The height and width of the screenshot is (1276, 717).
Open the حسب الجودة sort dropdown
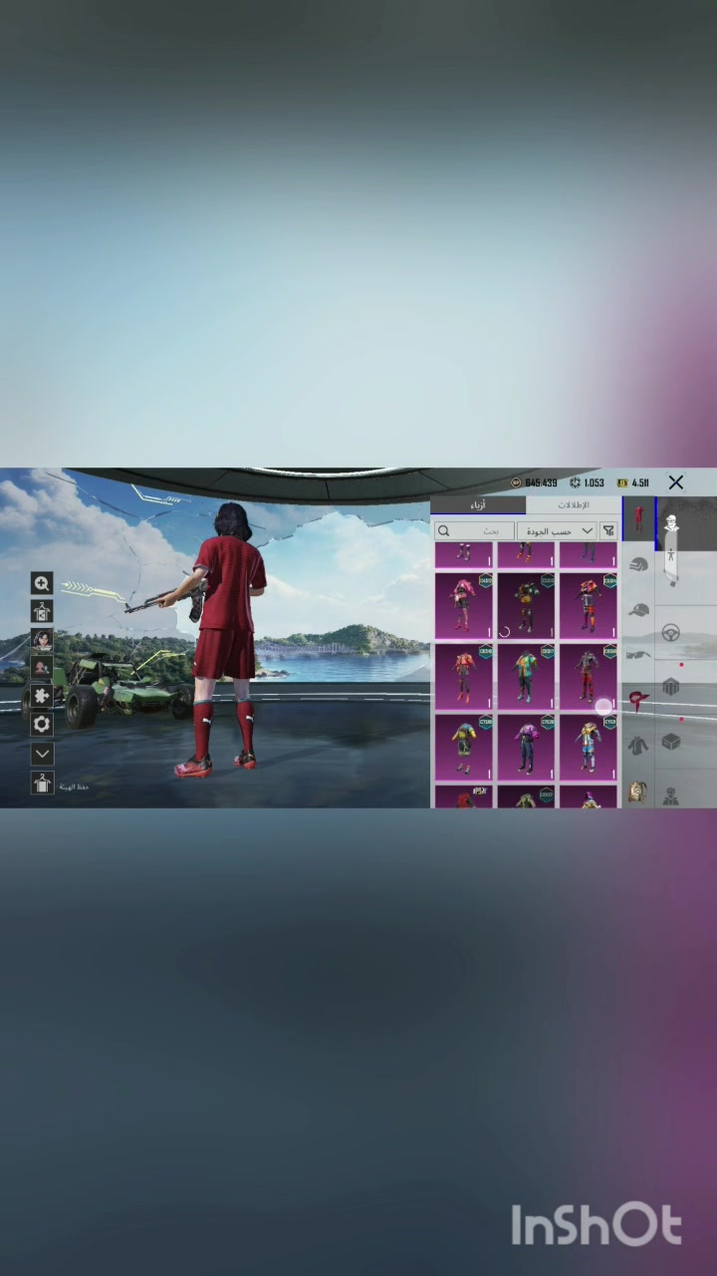tap(557, 531)
